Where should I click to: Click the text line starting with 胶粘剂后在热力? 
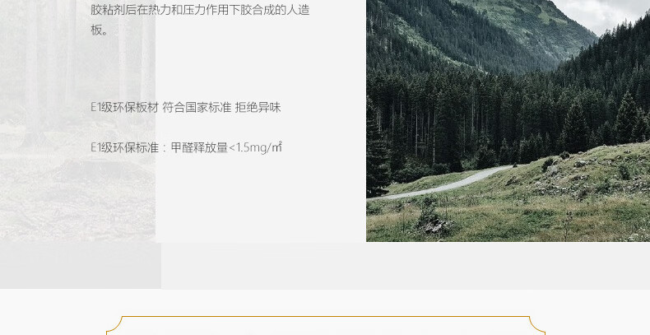click(x=200, y=10)
